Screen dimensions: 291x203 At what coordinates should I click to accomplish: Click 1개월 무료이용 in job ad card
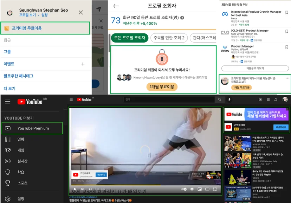[x=241, y=88]
